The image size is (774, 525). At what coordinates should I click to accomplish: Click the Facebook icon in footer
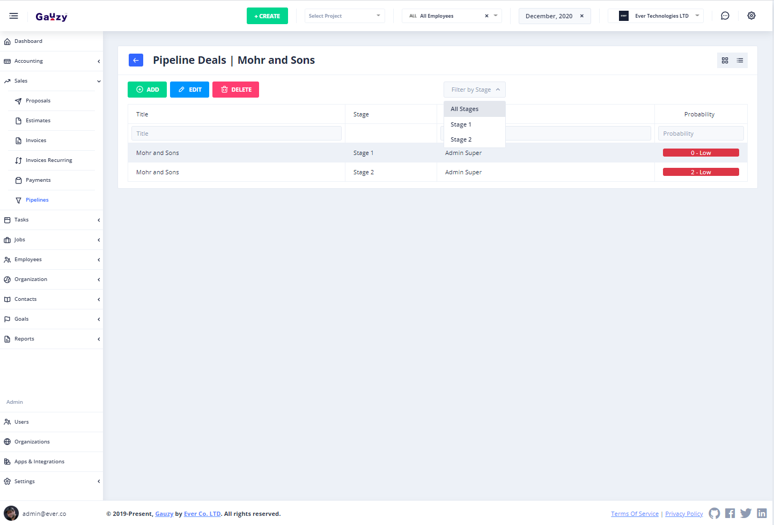(729, 513)
